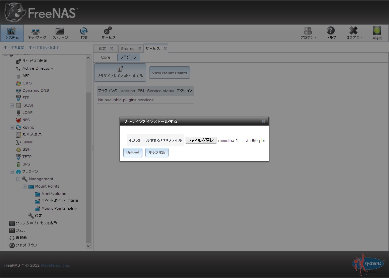
Task: Check the green Alert indicator
Action: point(377,33)
